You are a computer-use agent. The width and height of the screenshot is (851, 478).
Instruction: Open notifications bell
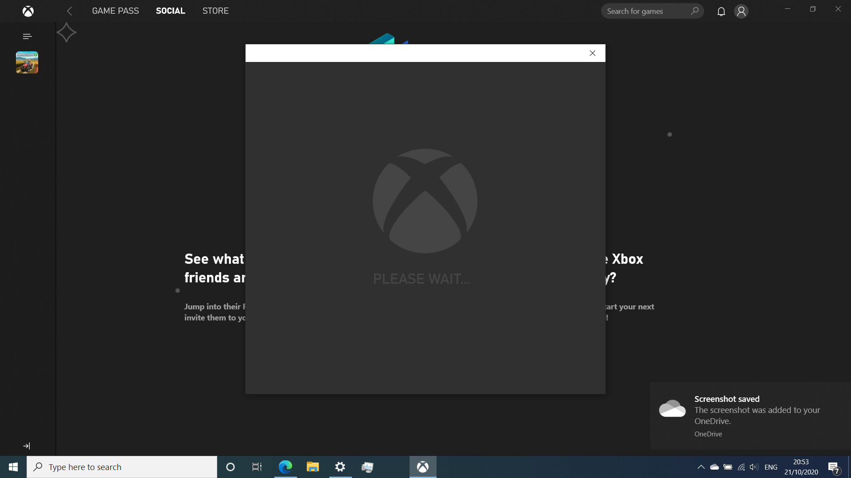(x=721, y=12)
